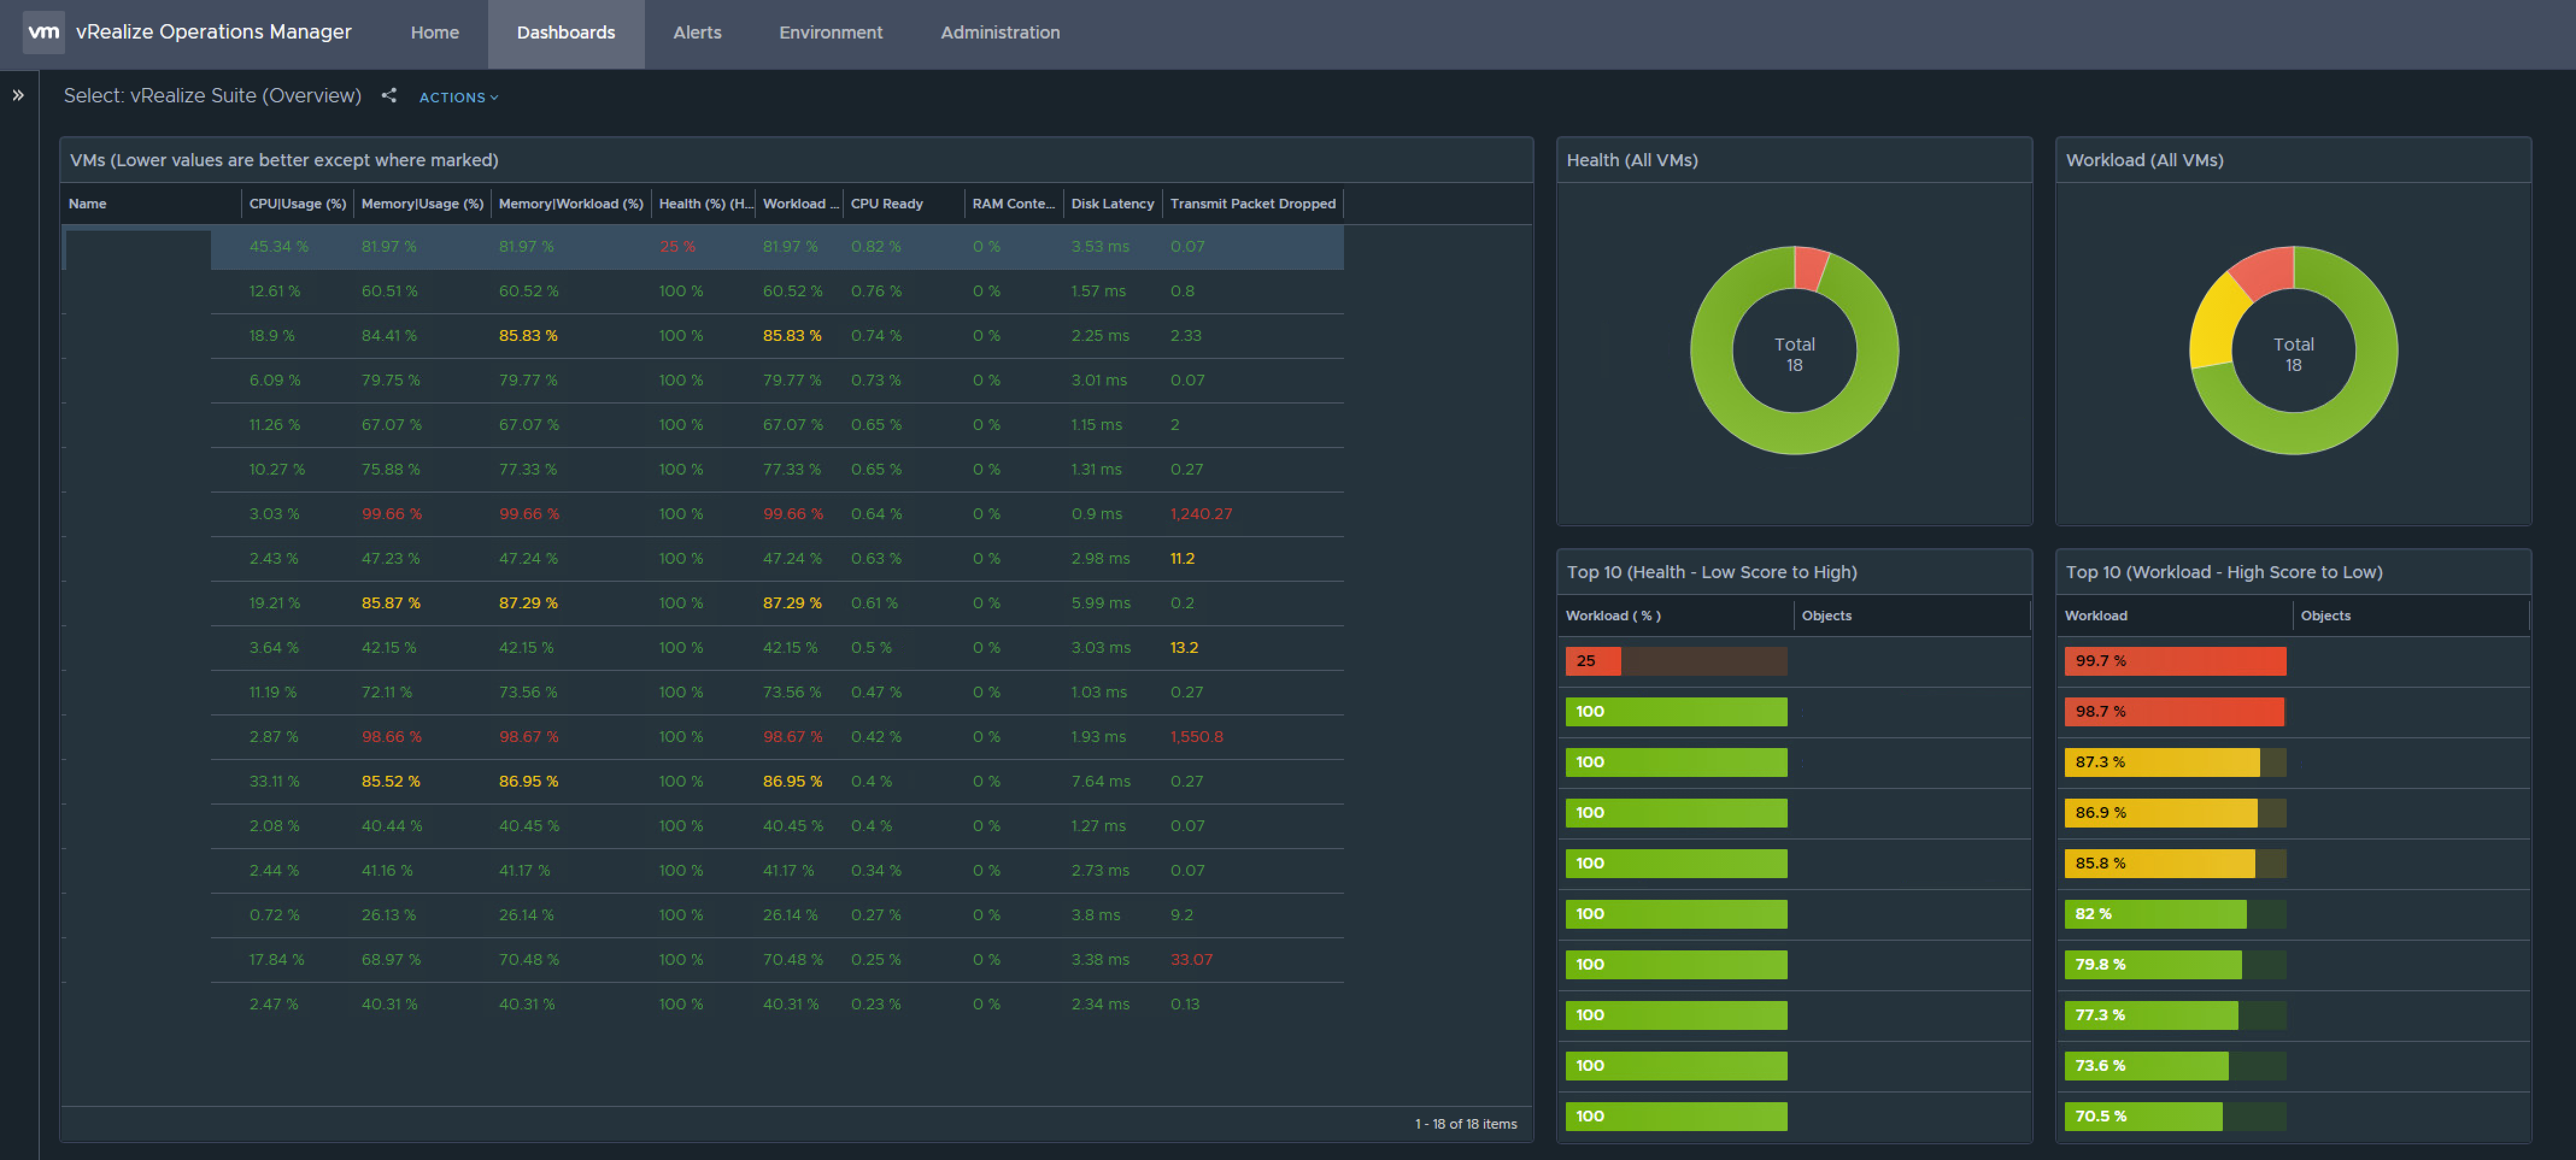Select the row showing 25 % health
The image size is (2576, 1160).
[x=677, y=247]
